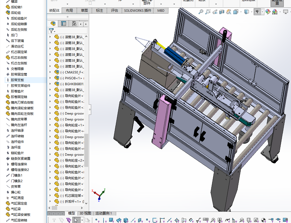Toggle the cursor select tool in bottom toolbar
This screenshot has height=223, width=291.
76,220
